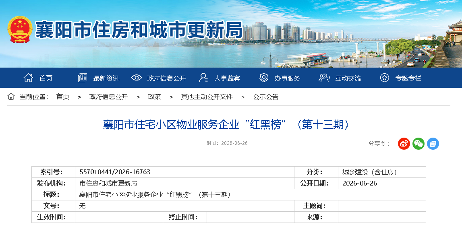The height and width of the screenshot is (231, 462).
Task: Open the 政府信息公开 navigation menu
Action: [x=166, y=78]
